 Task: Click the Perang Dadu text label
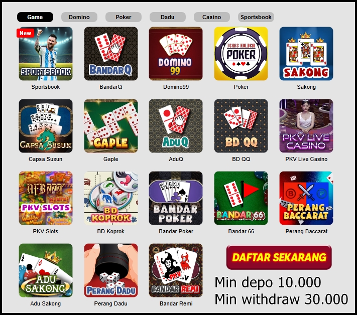pos(110,303)
